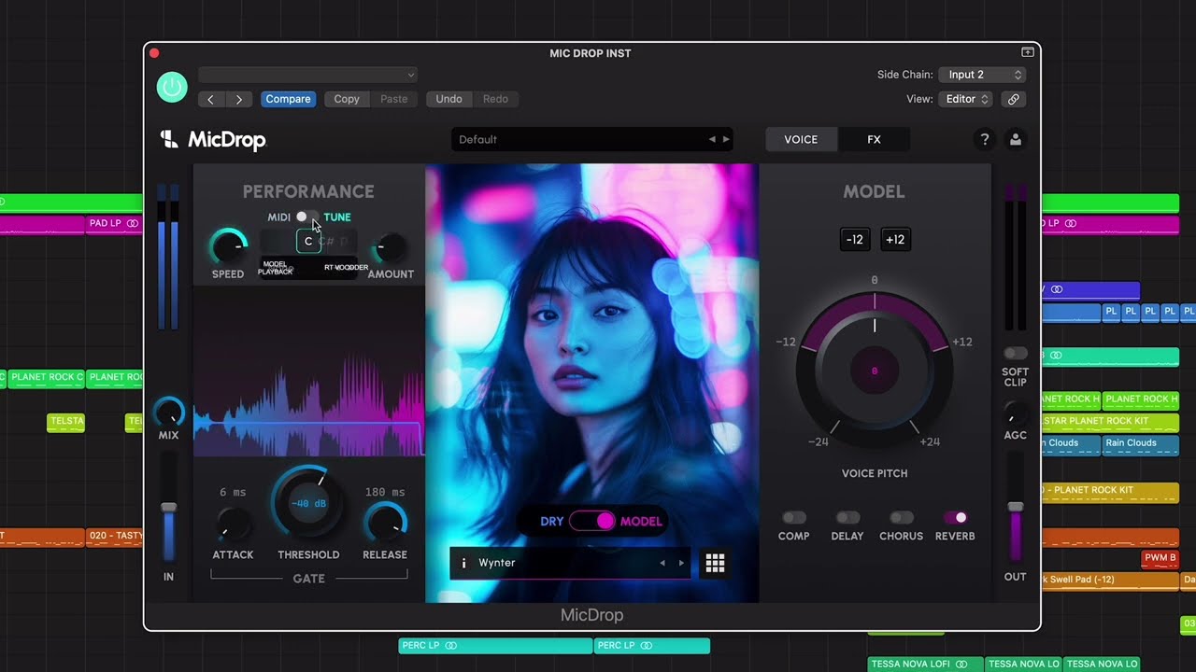The image size is (1196, 672).
Task: Click the gate THRESHOLD knob
Action: point(307,502)
